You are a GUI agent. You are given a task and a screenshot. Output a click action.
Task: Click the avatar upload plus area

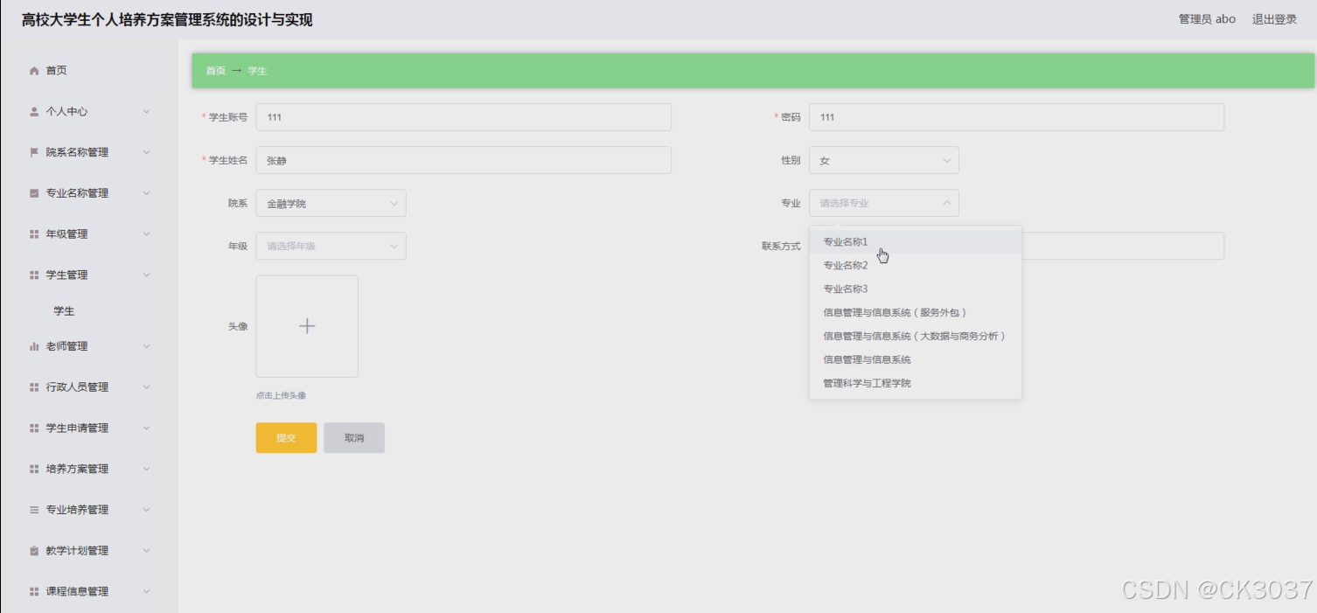307,325
